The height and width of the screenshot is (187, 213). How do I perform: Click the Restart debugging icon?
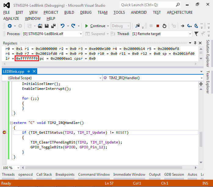(164, 26)
